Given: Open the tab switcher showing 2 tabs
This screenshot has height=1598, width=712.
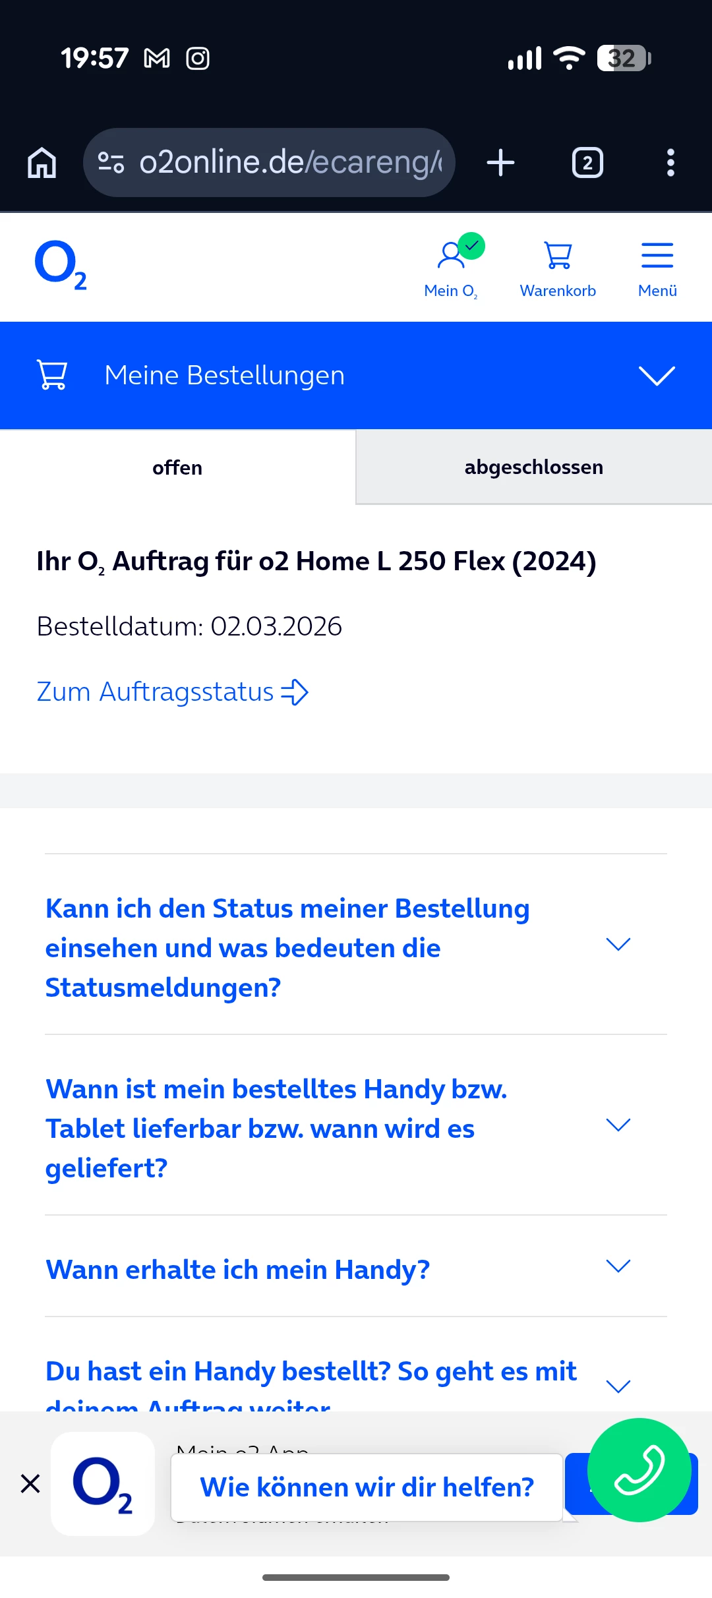Looking at the screenshot, I should coord(587,162).
